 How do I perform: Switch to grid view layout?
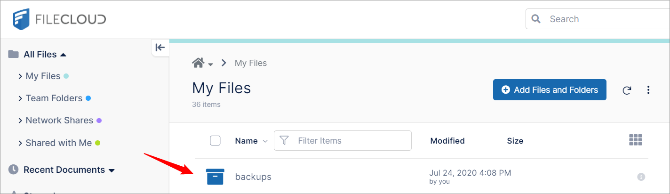[636, 140]
